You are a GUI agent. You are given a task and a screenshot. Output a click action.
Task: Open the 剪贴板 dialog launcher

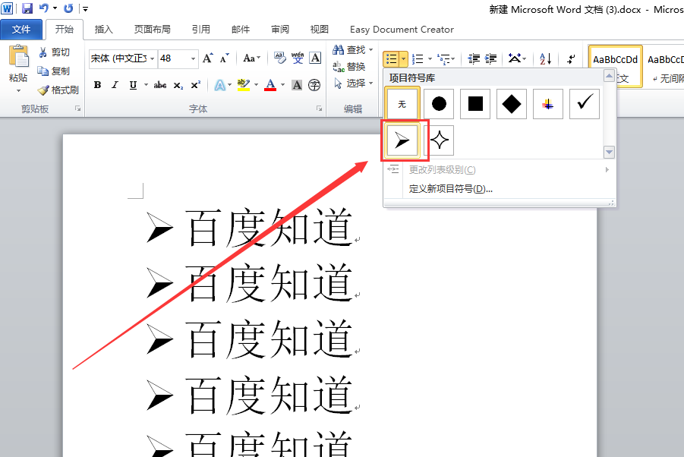pyautogui.click(x=77, y=109)
